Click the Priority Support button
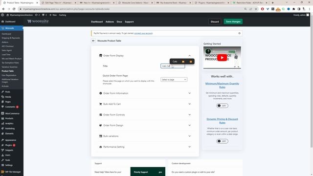 coord(148,172)
